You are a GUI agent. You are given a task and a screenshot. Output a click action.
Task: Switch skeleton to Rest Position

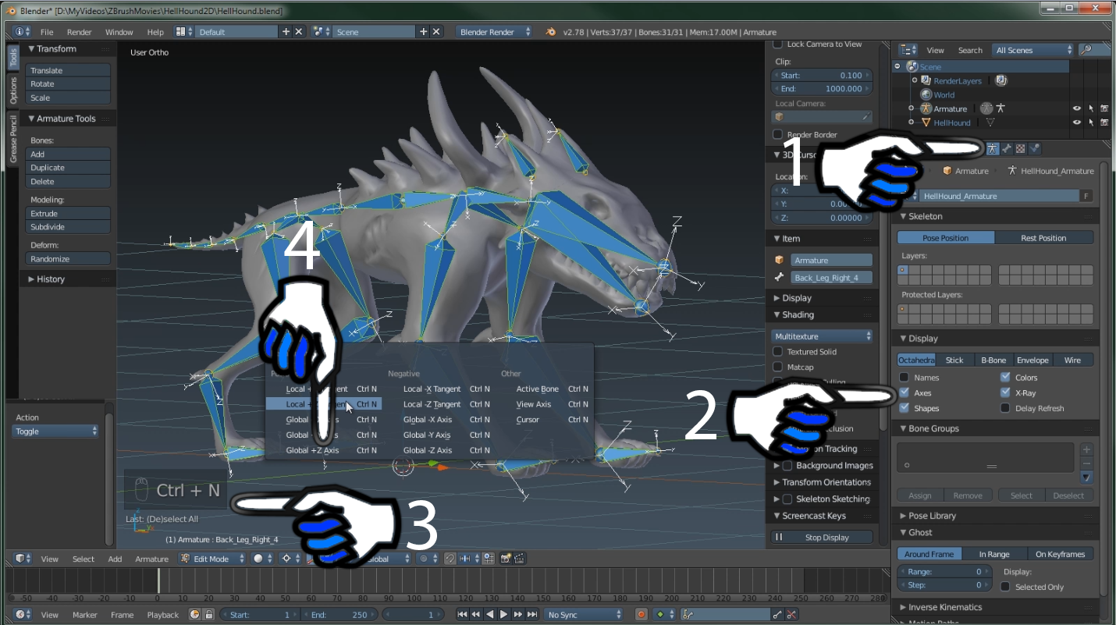coord(1043,238)
